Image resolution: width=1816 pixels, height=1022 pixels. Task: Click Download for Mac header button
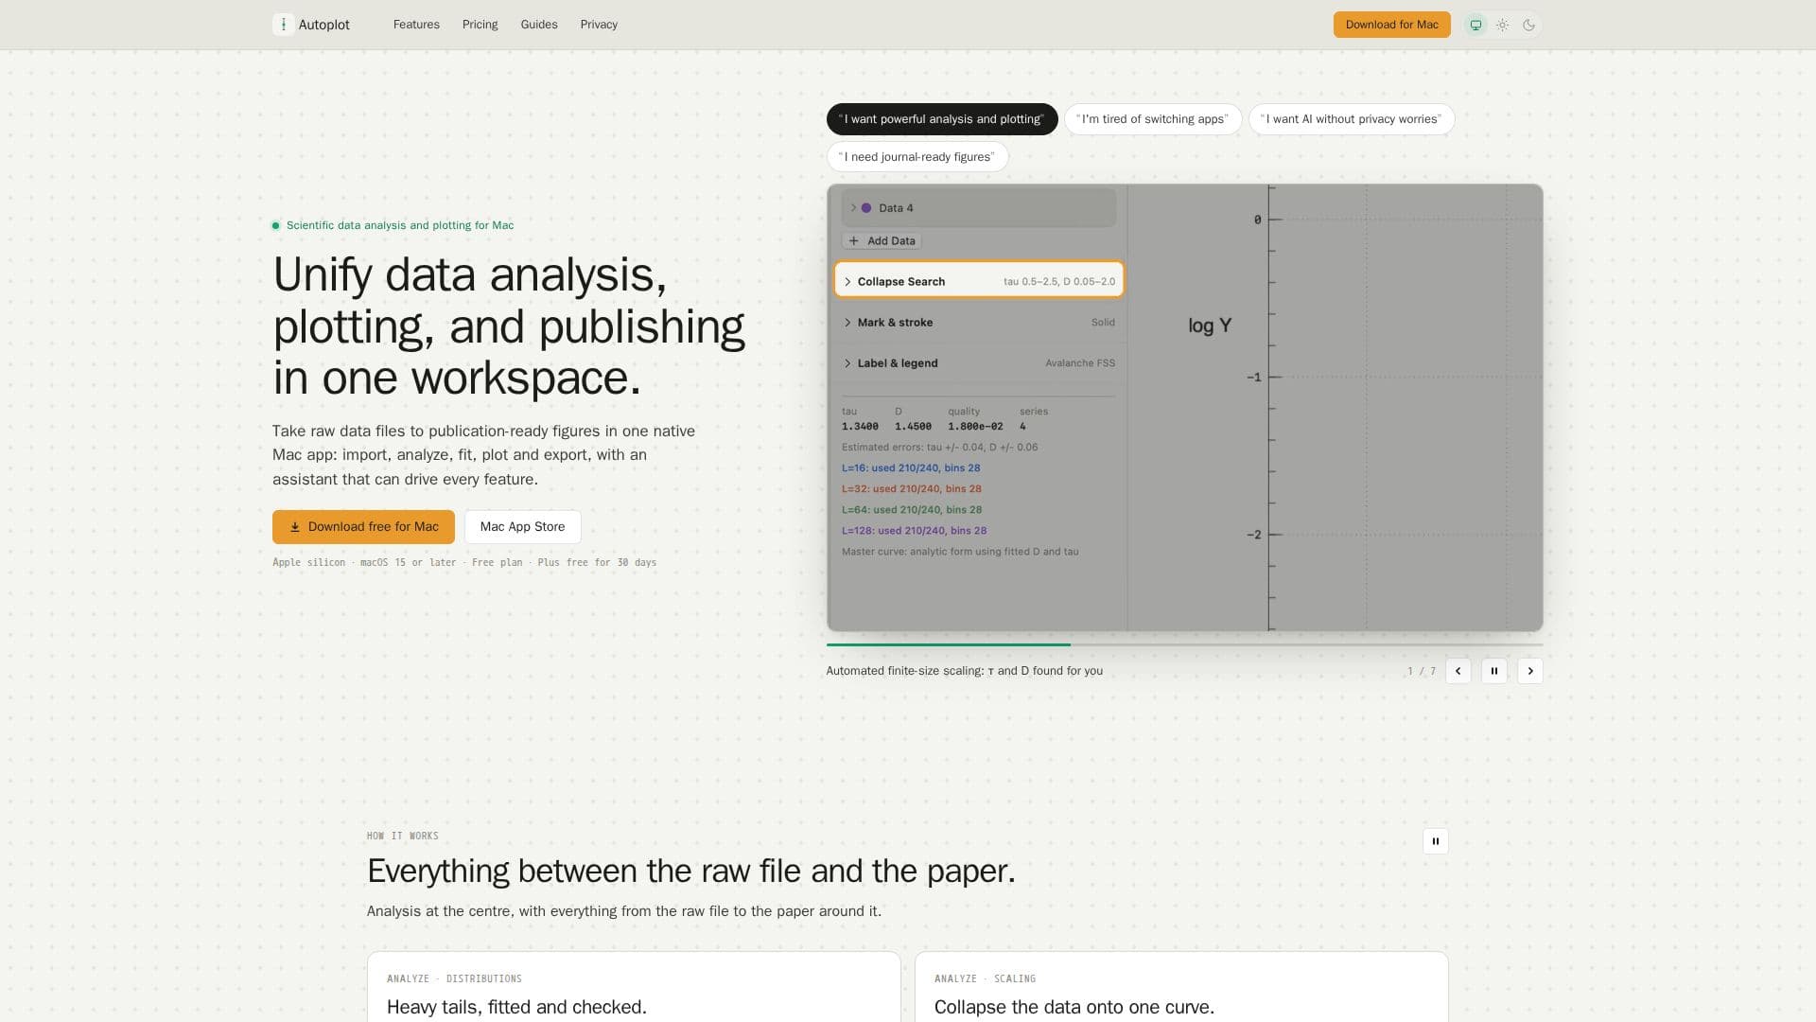click(1391, 25)
